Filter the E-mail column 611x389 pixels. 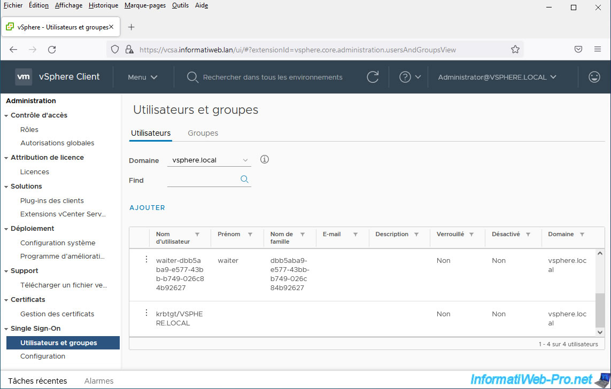355,235
